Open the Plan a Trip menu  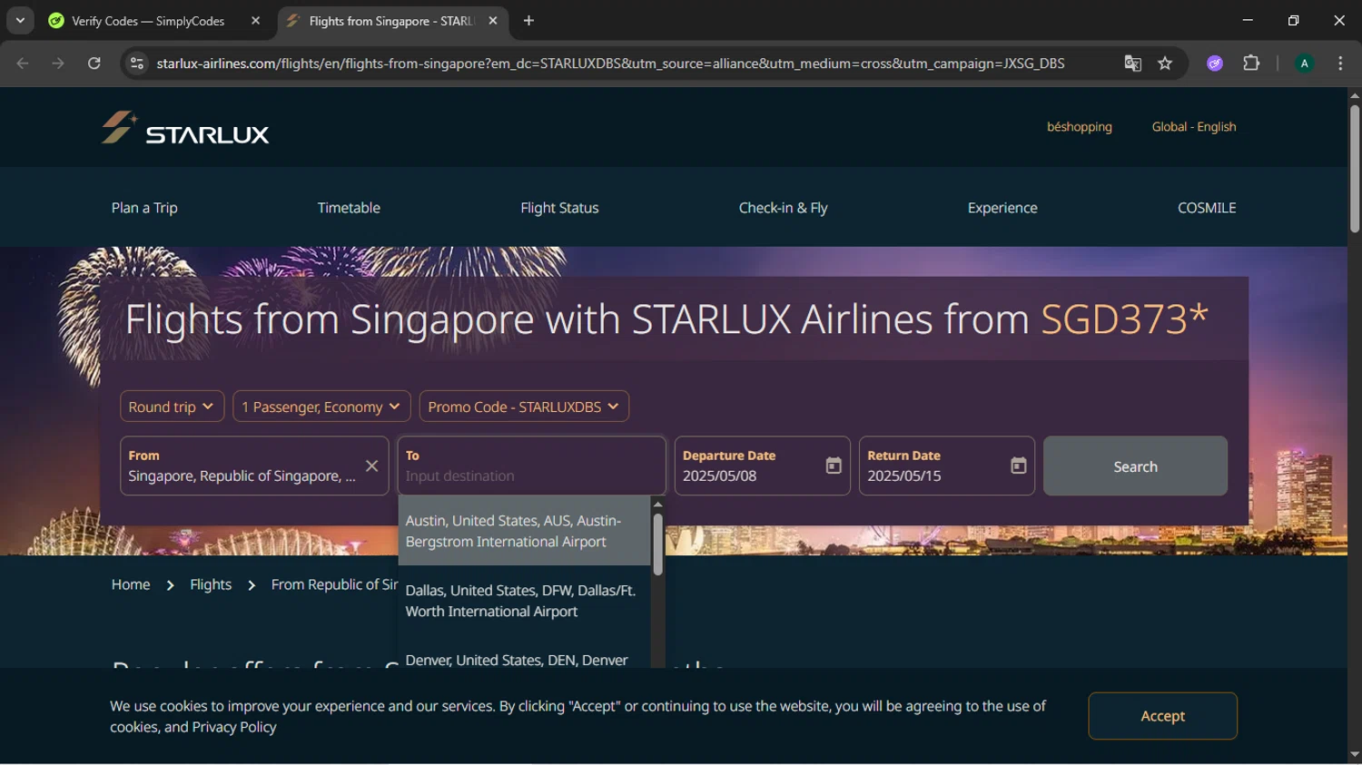pos(144,208)
